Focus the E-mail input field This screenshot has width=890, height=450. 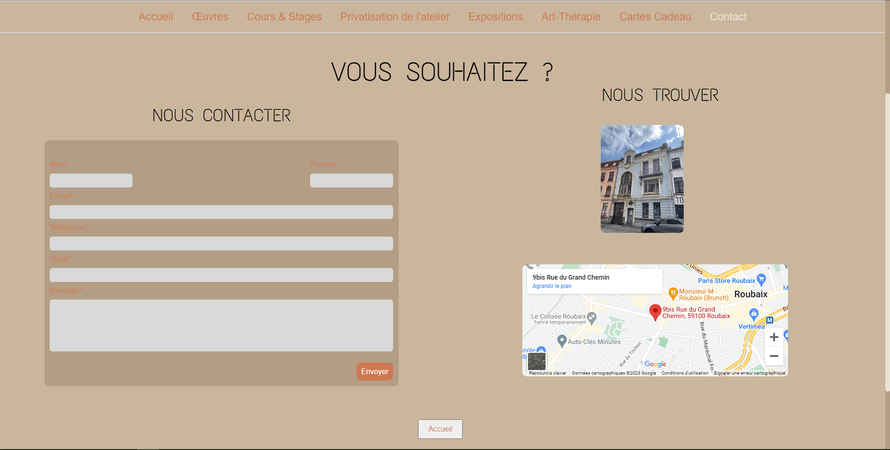click(221, 212)
